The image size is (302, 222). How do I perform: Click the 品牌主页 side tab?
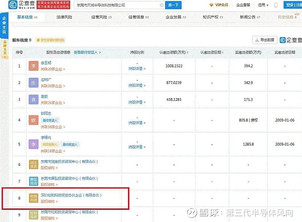(5, 49)
